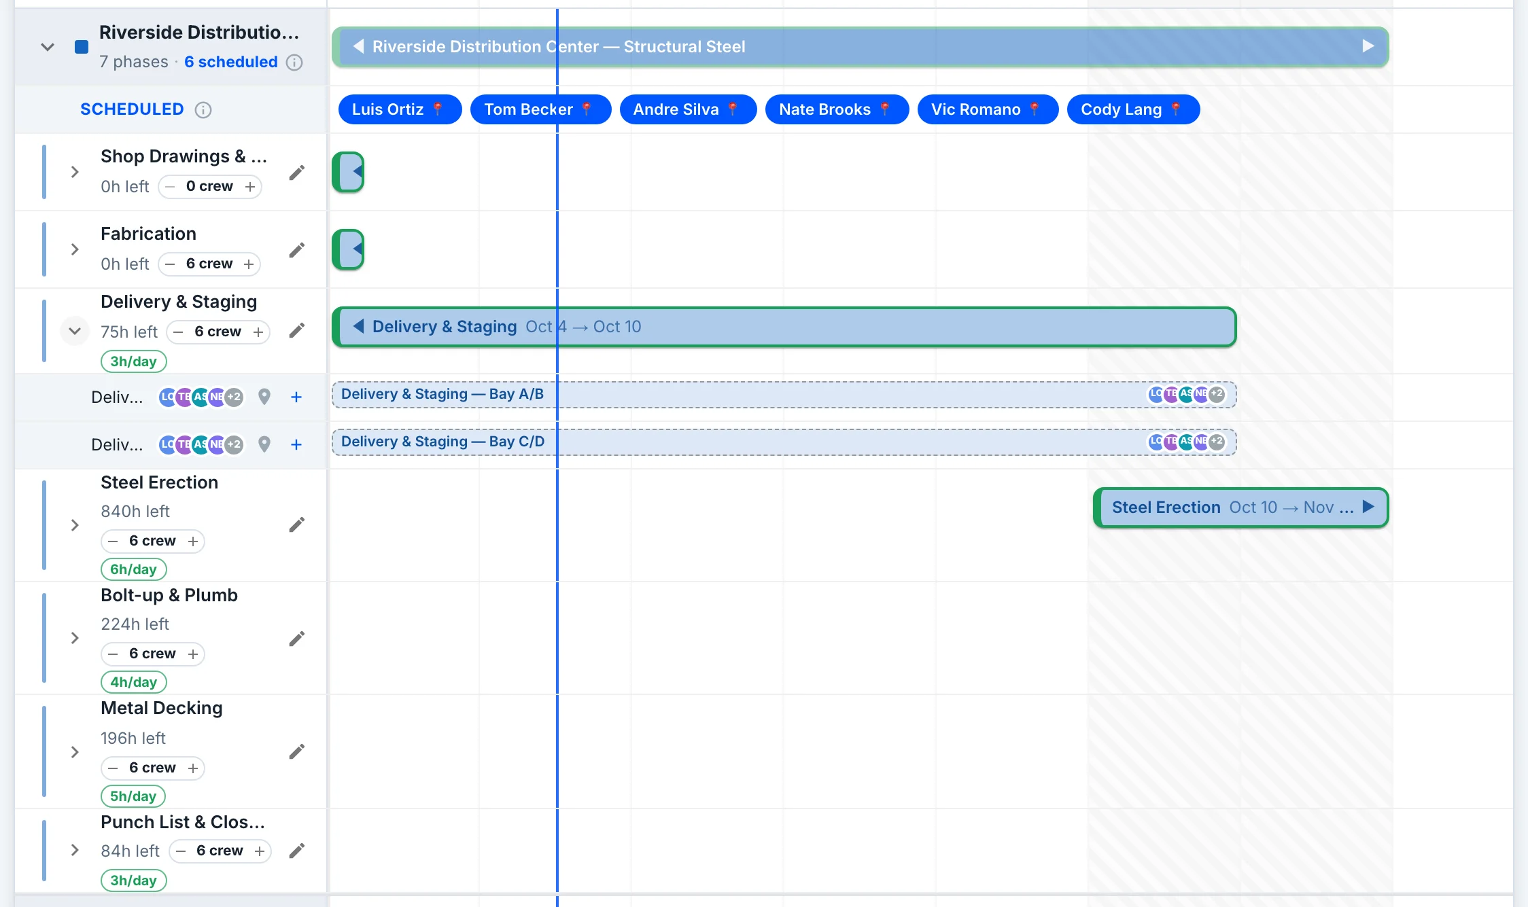Screen dimensions: 1528x907
Task: Increase crew count for Shop Drawings
Action: click(250, 187)
